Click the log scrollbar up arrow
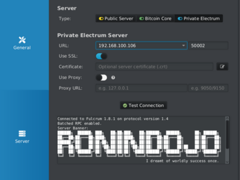240x180 pixels. point(227,119)
